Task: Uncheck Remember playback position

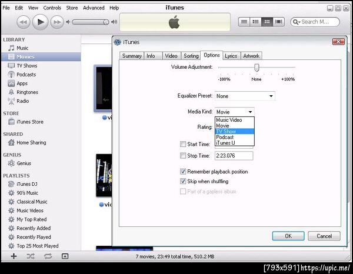Action: point(183,172)
